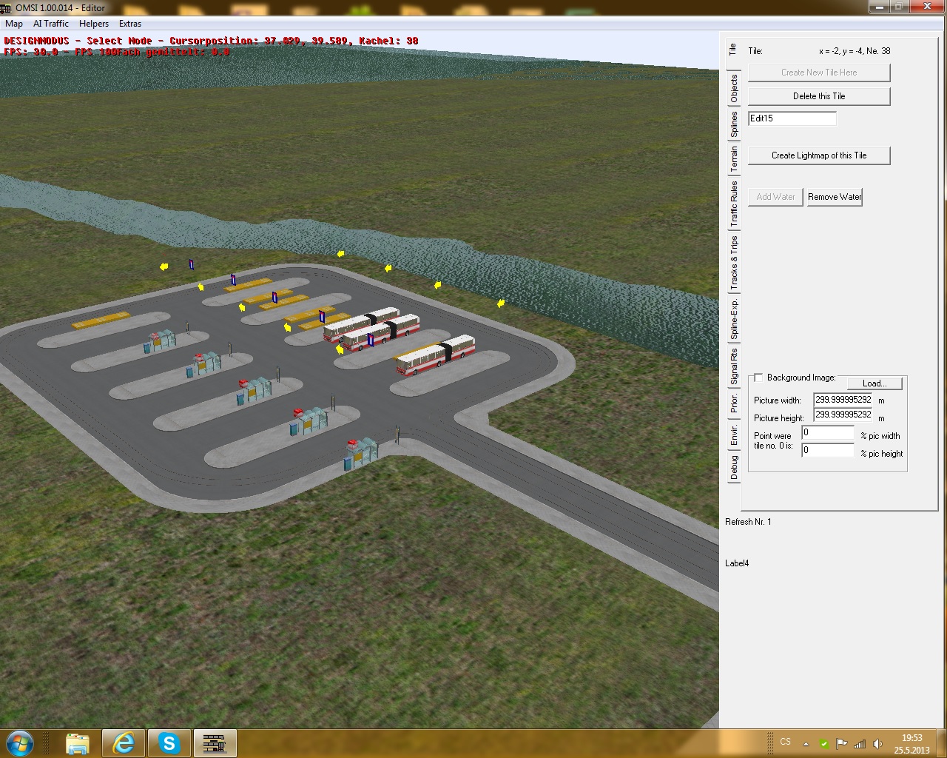The height and width of the screenshot is (758, 947).
Task: Click the OMSI Editor taskbar icon
Action: (215, 742)
